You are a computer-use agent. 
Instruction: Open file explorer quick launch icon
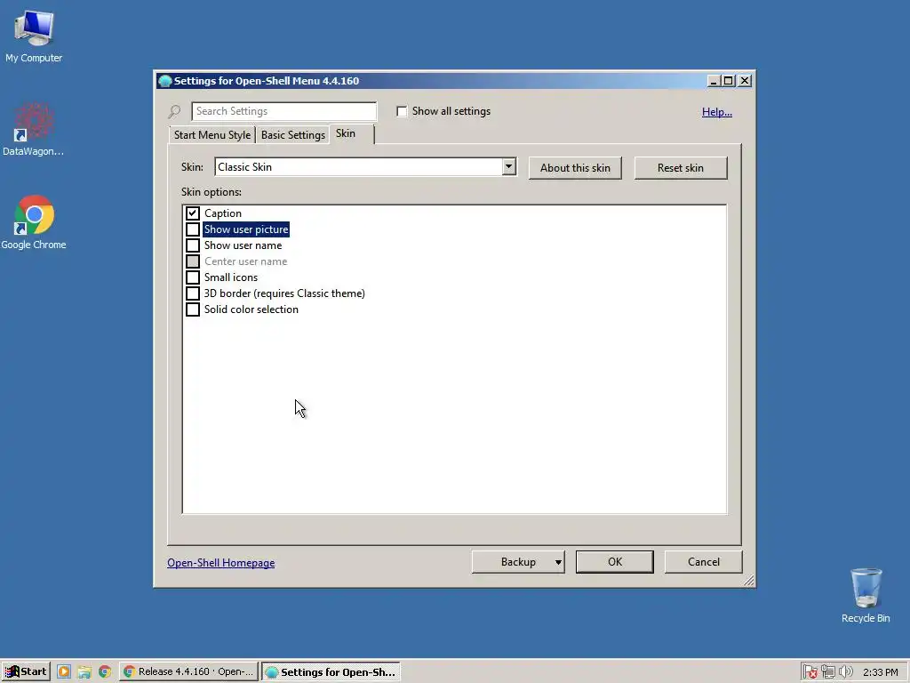coord(84,672)
